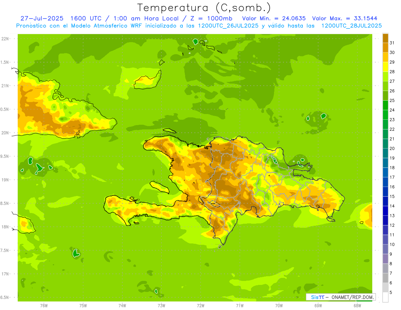Click the "20N" latitude axis label
The width and height of the screenshot is (401, 310).
(x=6, y=133)
